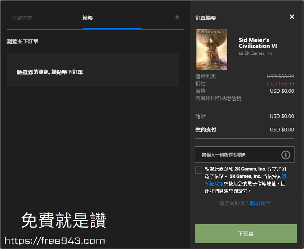304x249 pixels.
Task: Check the box to share email with 2K Games
Action: (x=199, y=170)
